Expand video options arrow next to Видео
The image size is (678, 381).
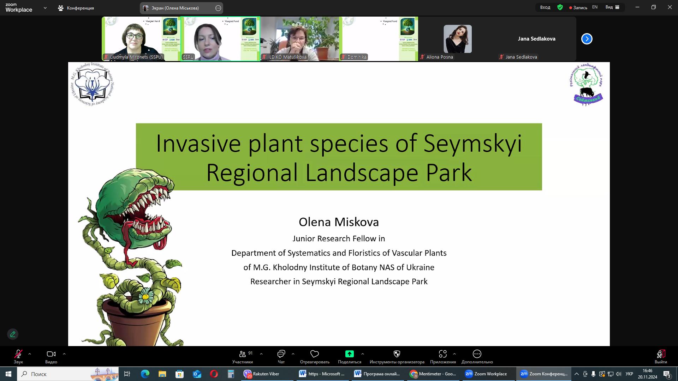[64, 354]
